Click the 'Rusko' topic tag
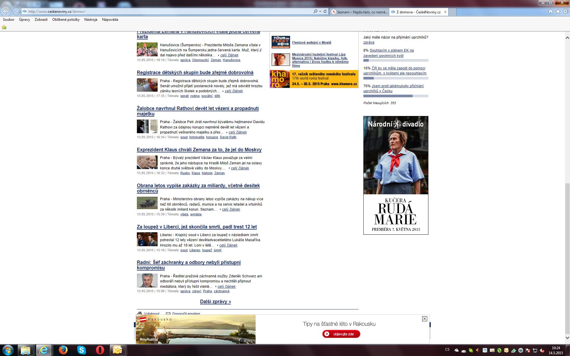Viewport: 570px width, 356px height. 185,173
